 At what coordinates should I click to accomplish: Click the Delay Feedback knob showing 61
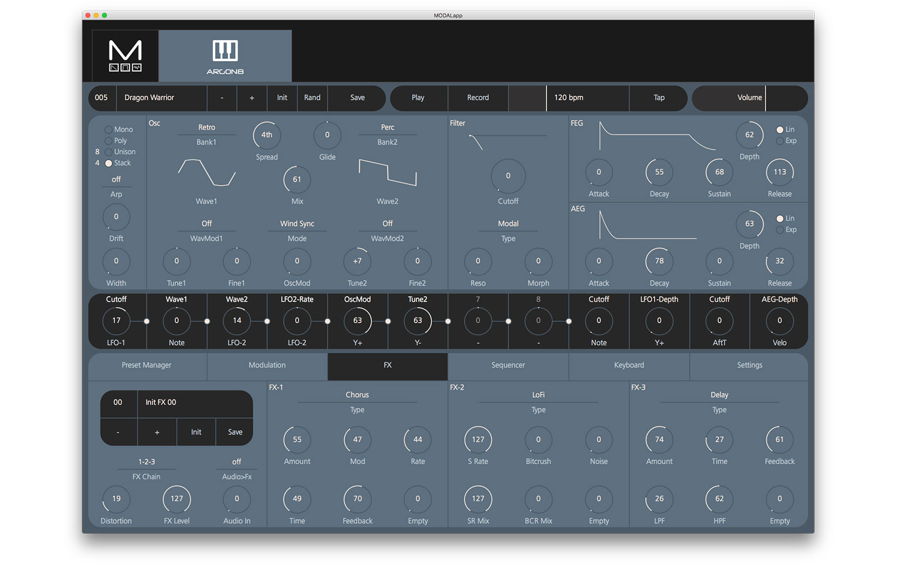(x=780, y=440)
